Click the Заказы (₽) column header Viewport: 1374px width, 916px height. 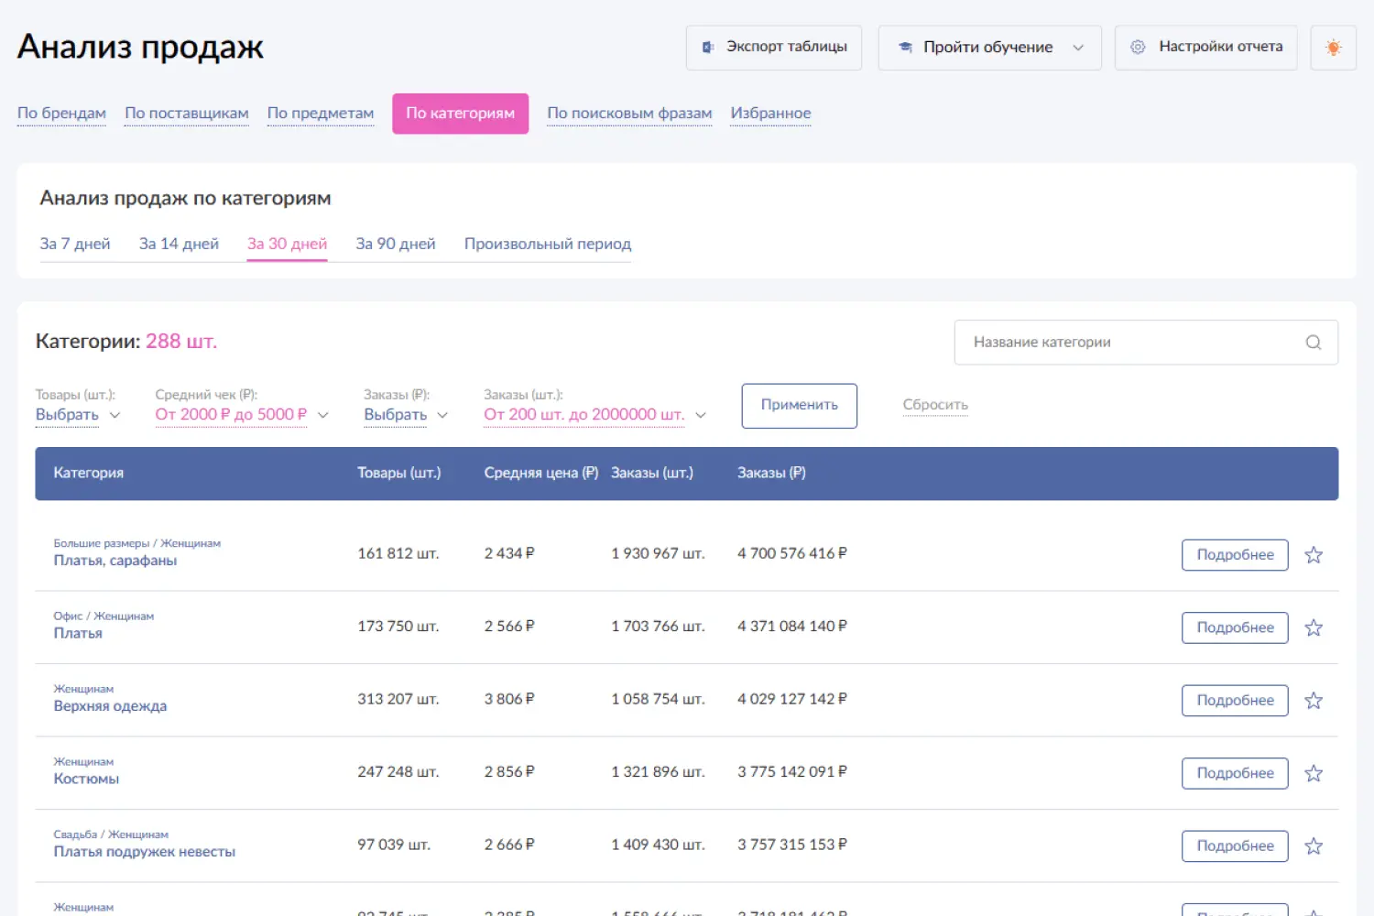(771, 473)
